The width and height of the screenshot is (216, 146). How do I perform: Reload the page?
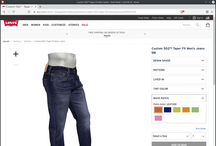pyautogui.click(x=13, y=12)
